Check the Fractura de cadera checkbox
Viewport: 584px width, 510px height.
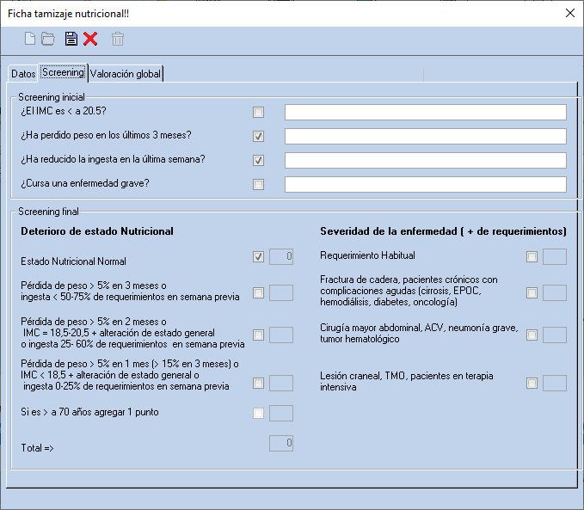point(532,292)
